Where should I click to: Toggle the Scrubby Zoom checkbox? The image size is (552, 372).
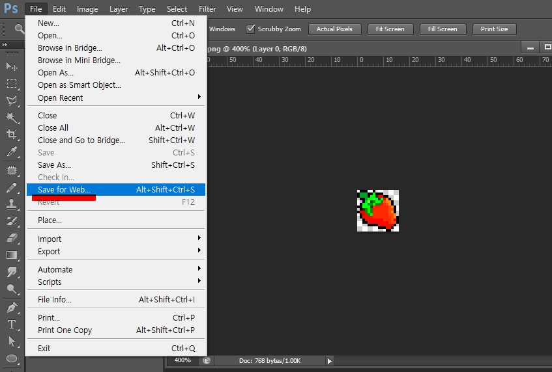[x=250, y=29]
